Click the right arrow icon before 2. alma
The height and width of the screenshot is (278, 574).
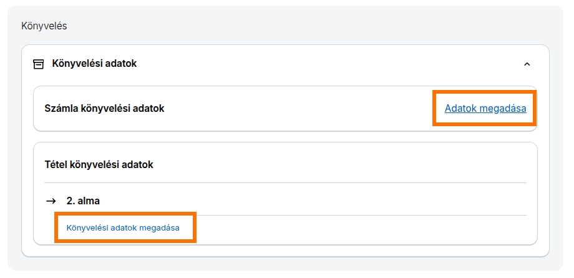pos(51,201)
